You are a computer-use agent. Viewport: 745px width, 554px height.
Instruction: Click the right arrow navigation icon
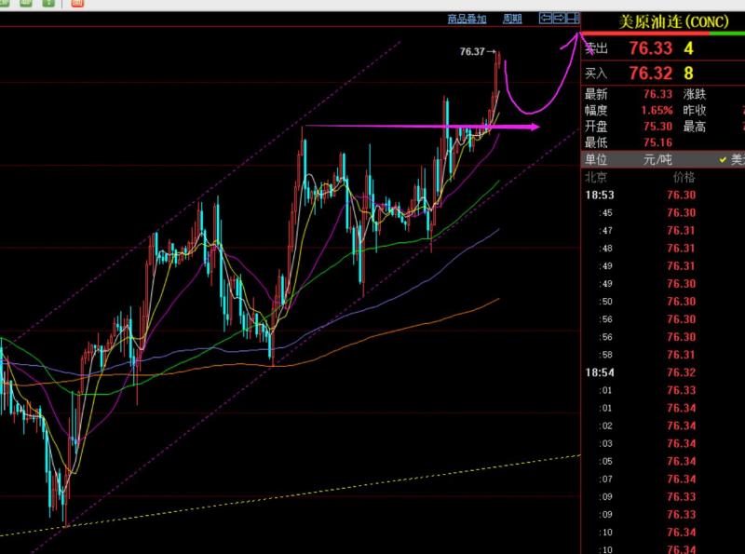560,19
